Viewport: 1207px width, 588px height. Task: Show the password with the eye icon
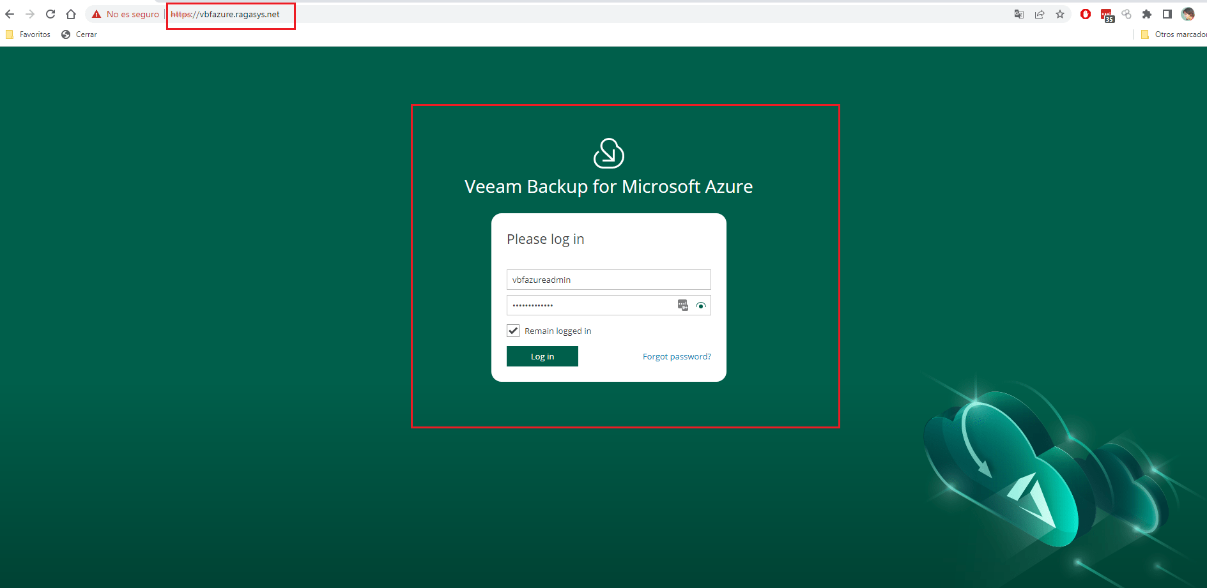pyautogui.click(x=701, y=305)
